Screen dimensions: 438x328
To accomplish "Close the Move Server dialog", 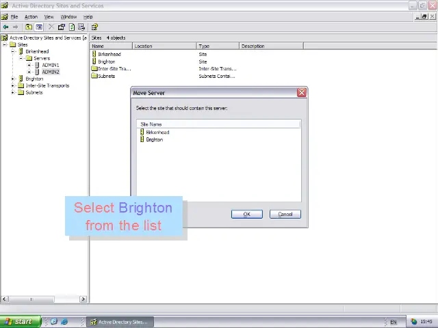I will coord(302,93).
